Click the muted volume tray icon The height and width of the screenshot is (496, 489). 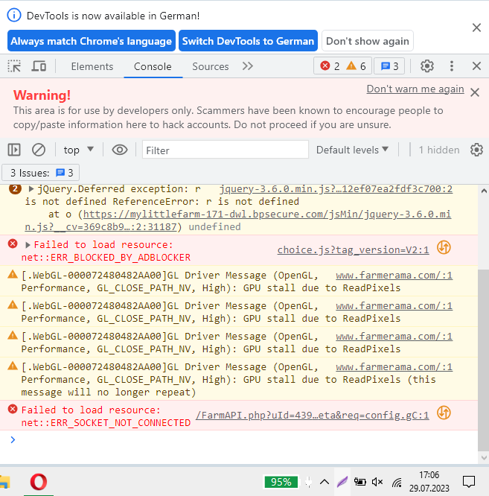click(x=377, y=482)
